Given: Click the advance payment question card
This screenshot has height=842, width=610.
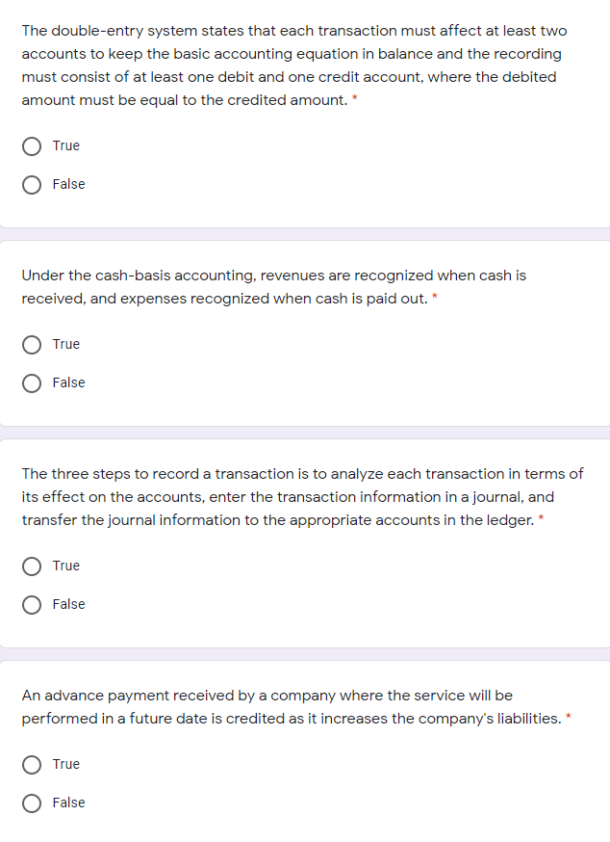Looking at the screenshot, I should click(289, 706).
